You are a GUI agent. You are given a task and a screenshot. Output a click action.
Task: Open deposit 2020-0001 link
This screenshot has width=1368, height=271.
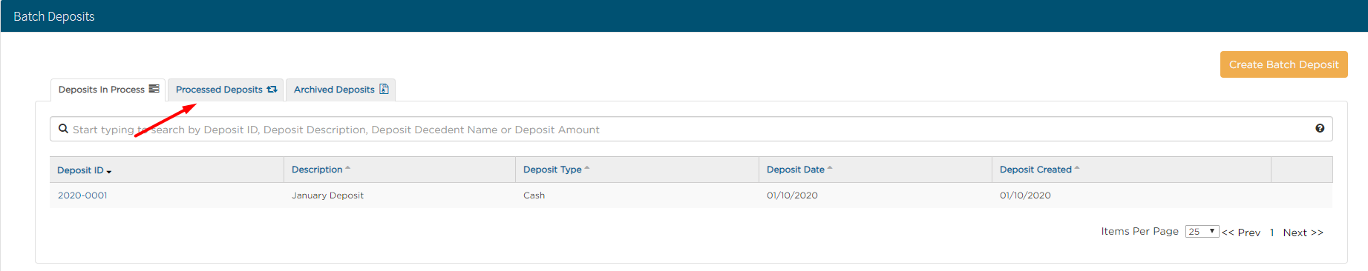82,195
